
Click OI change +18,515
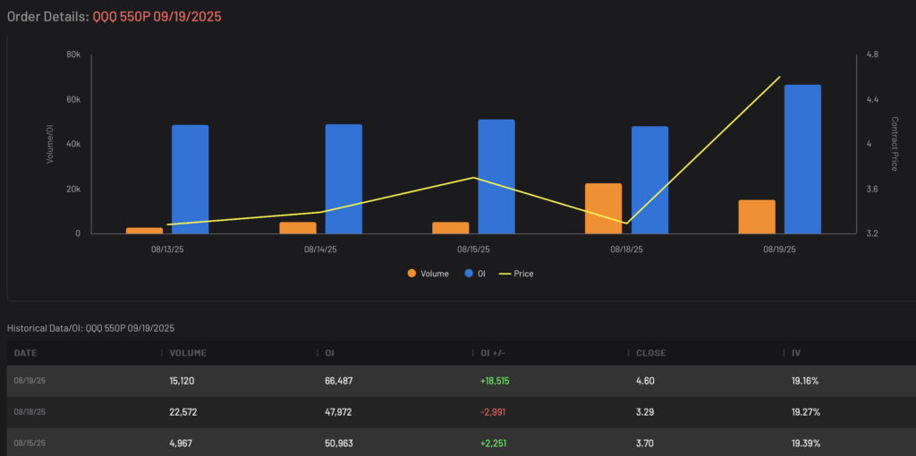click(496, 381)
